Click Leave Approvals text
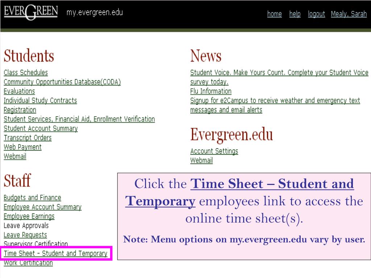Image resolution: width=371 pixels, height=278 pixels. (26, 226)
